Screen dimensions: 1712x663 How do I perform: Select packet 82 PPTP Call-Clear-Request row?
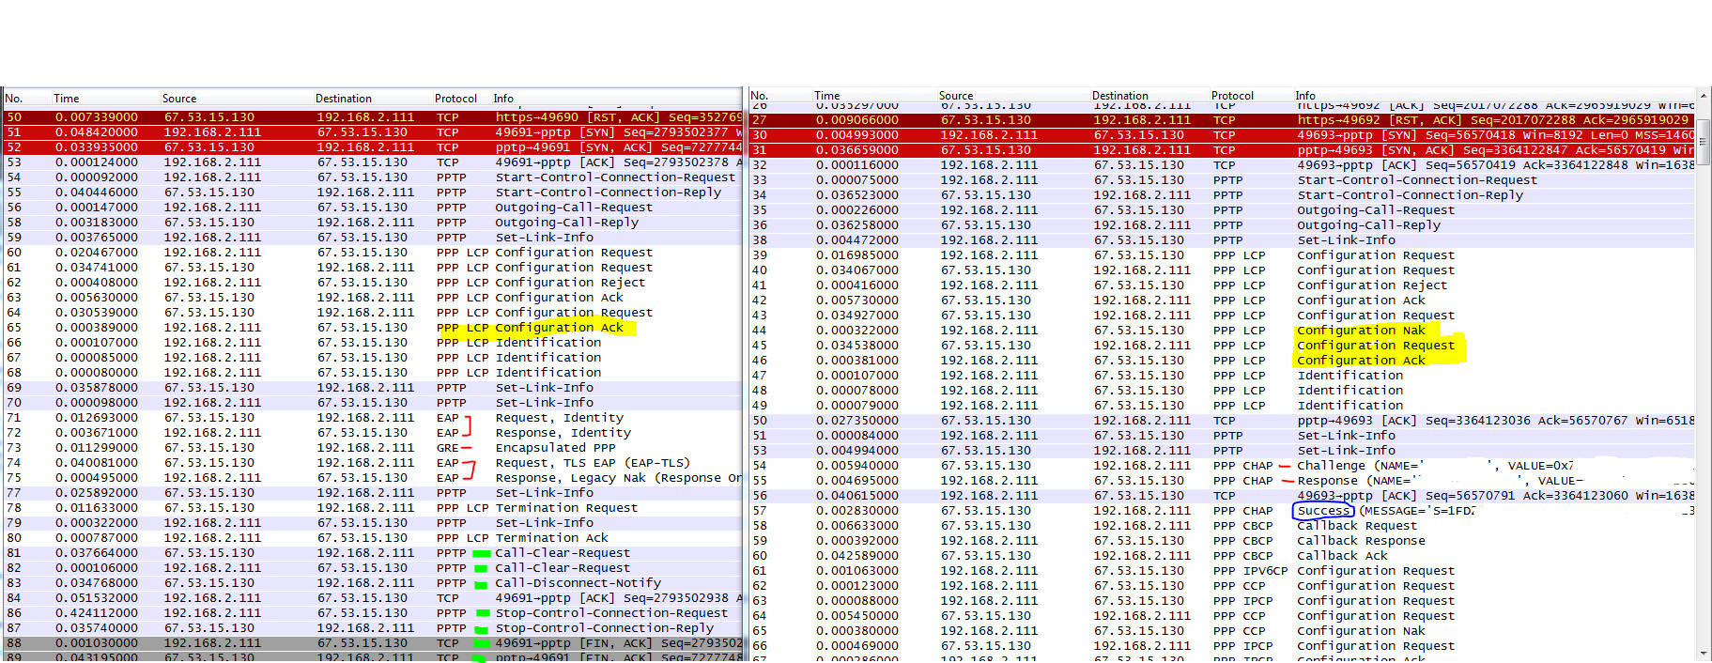[x=372, y=568]
